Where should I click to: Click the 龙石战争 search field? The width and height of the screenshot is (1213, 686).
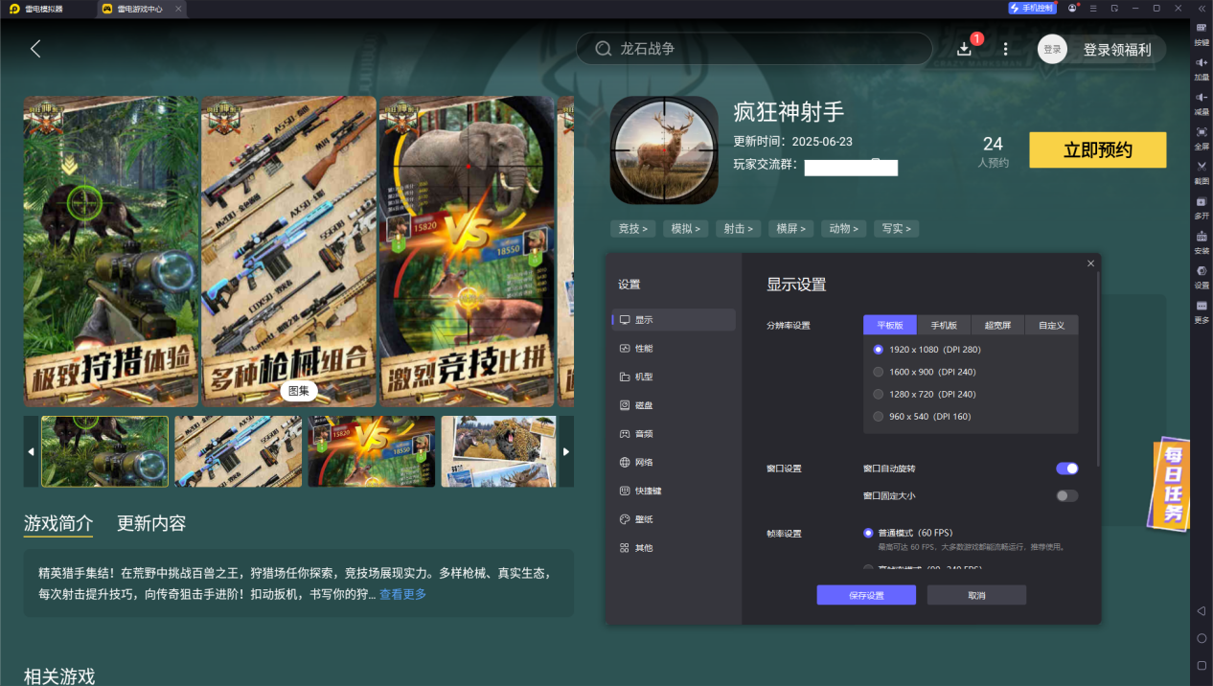tap(754, 49)
